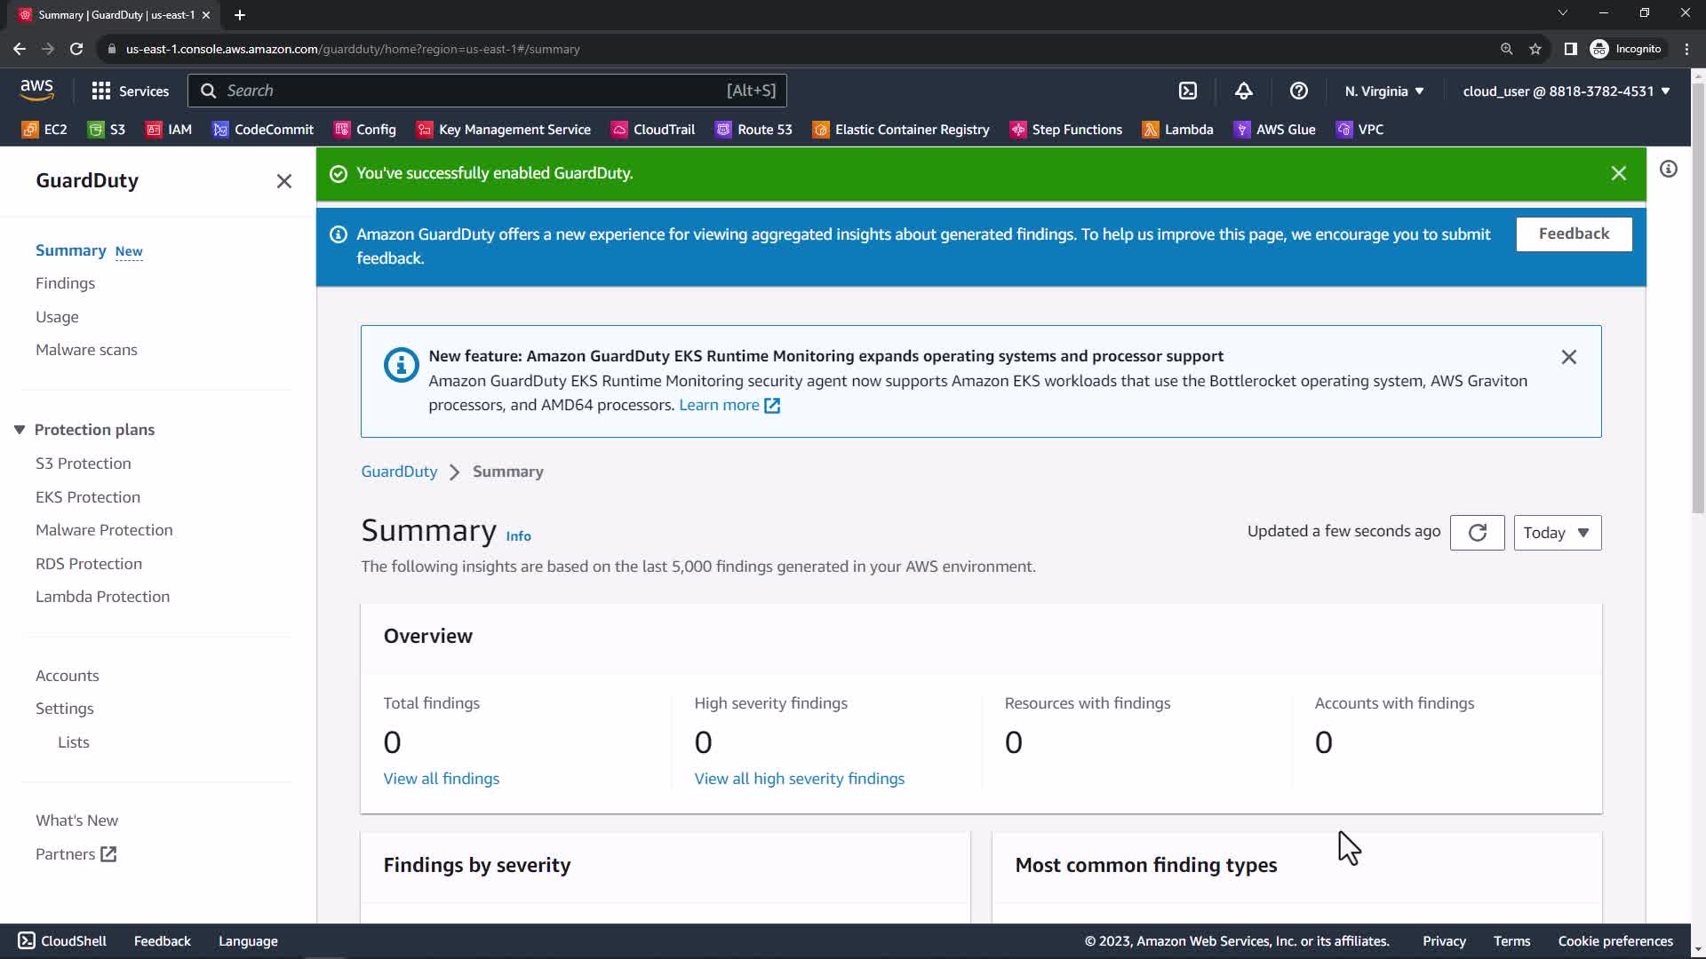1706x959 pixels.
Task: Refresh the Summary findings data
Action: coord(1477,533)
